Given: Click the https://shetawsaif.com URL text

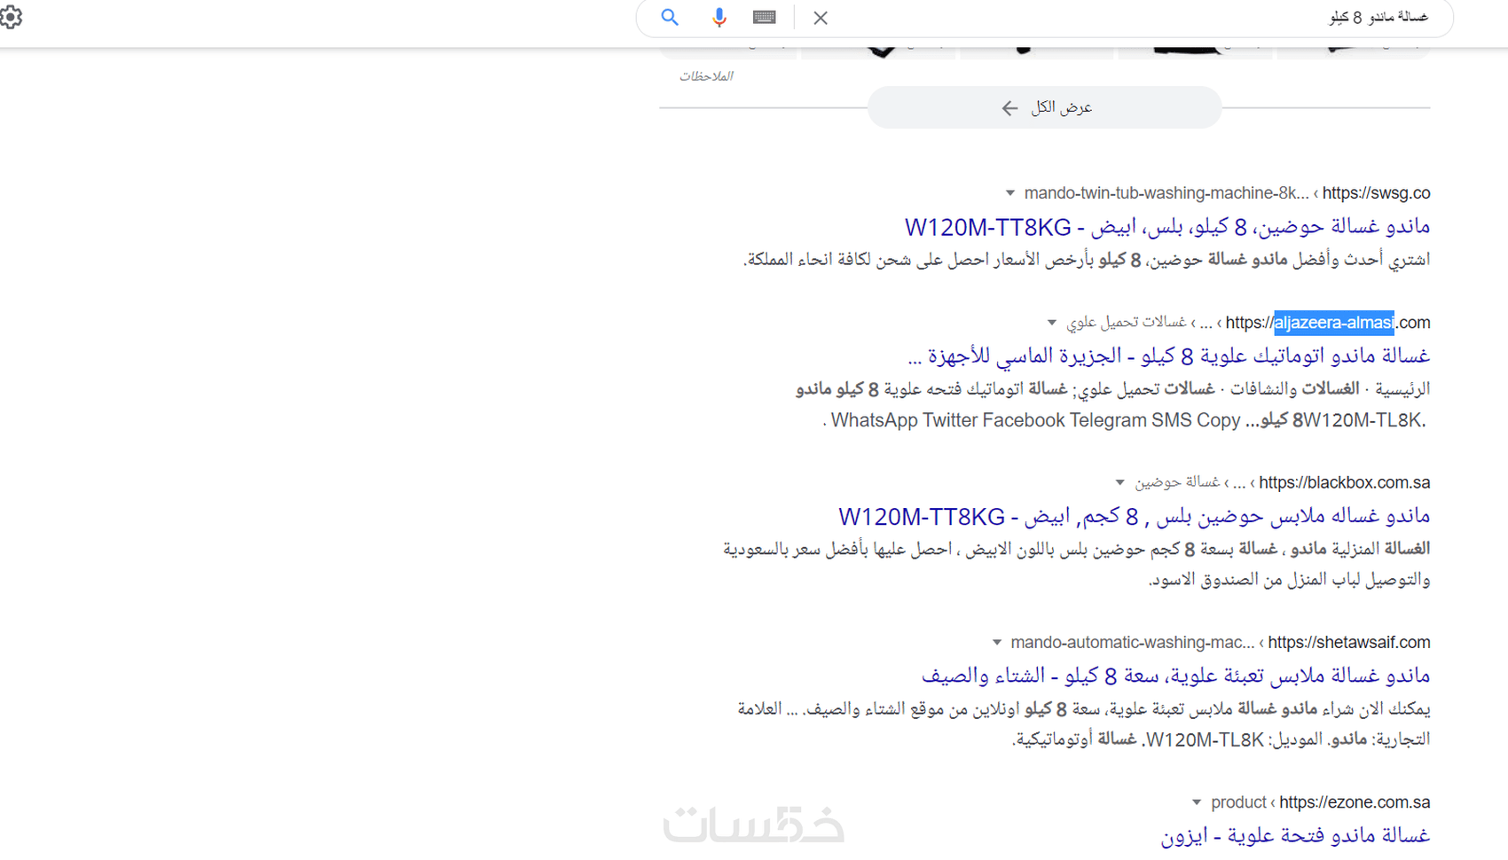Looking at the screenshot, I should coord(1349,643).
